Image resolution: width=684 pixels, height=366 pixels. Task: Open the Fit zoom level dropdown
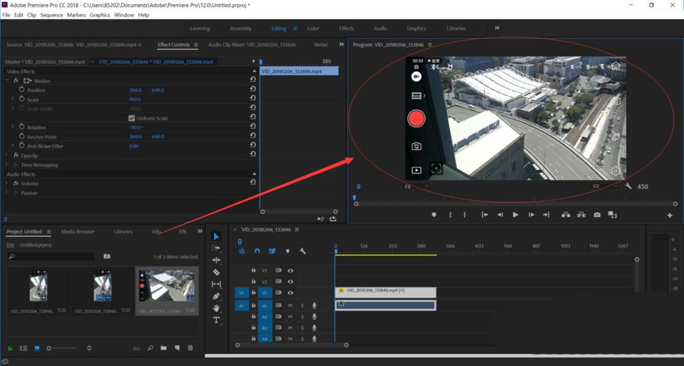click(417, 186)
